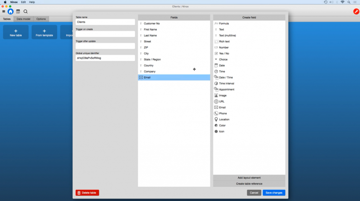Add a Yes / No checkbox field
This screenshot has height=201, width=360.
tap(224, 53)
